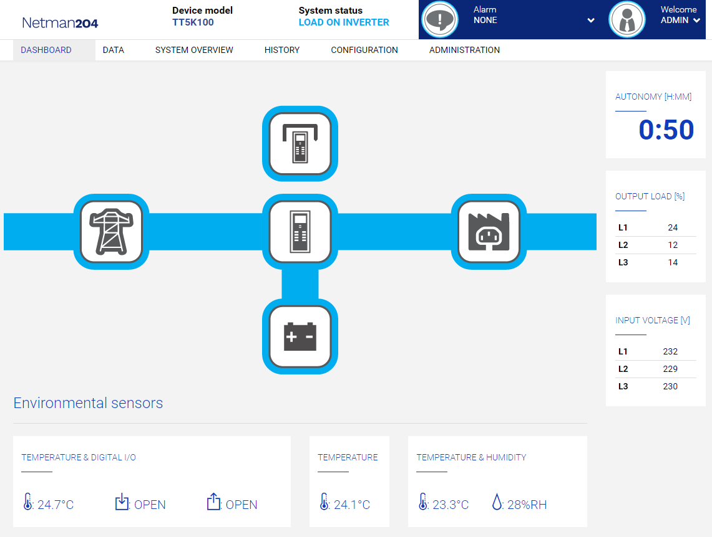Click the bypass unit icon at top
This screenshot has height=537, width=712.
pyautogui.click(x=300, y=144)
